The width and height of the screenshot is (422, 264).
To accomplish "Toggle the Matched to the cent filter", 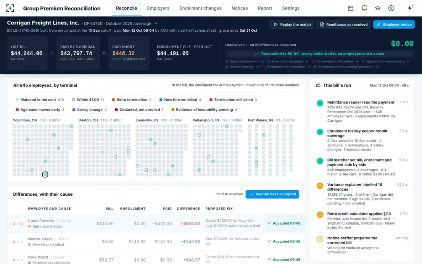I will point(40,100).
